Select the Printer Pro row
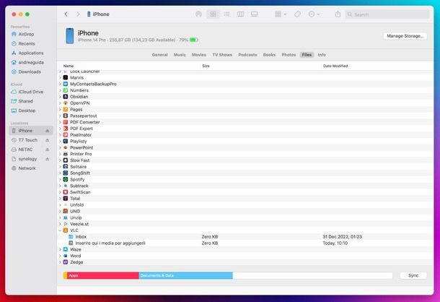The height and width of the screenshot is (302, 440). point(245,154)
